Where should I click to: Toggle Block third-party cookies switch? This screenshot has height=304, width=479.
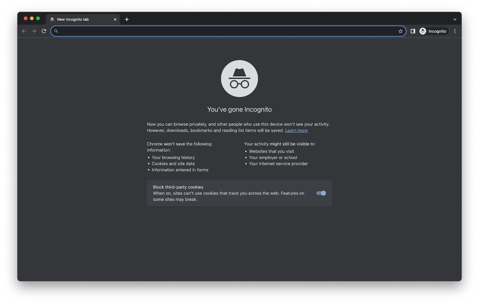click(x=321, y=193)
